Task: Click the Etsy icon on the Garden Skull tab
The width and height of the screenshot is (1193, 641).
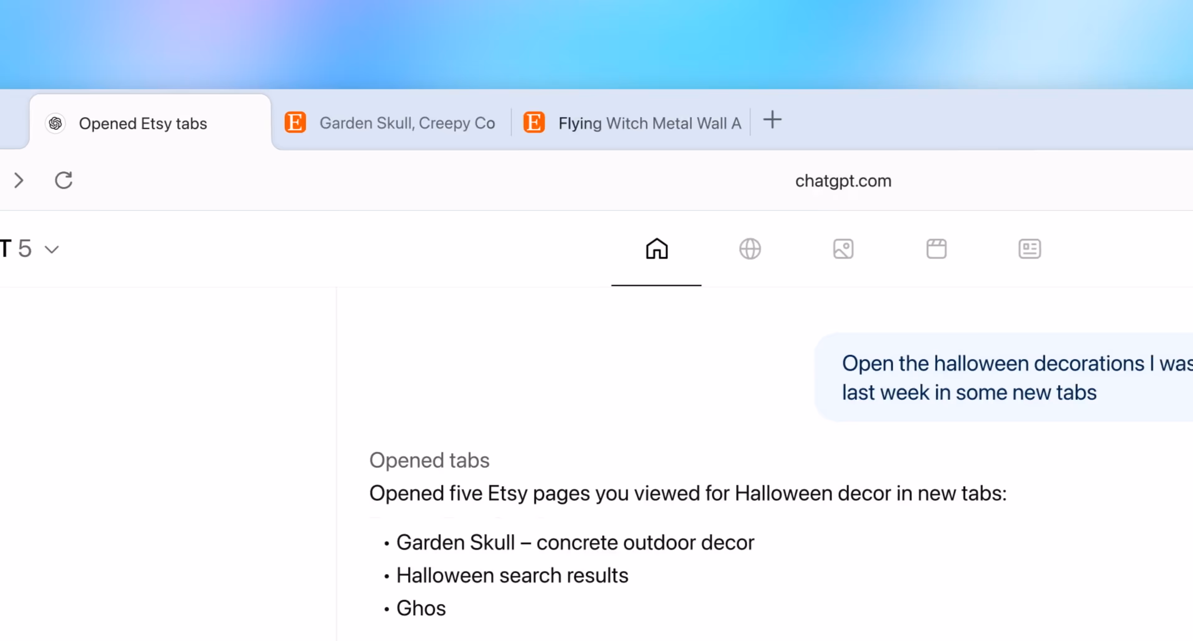Action: point(295,123)
